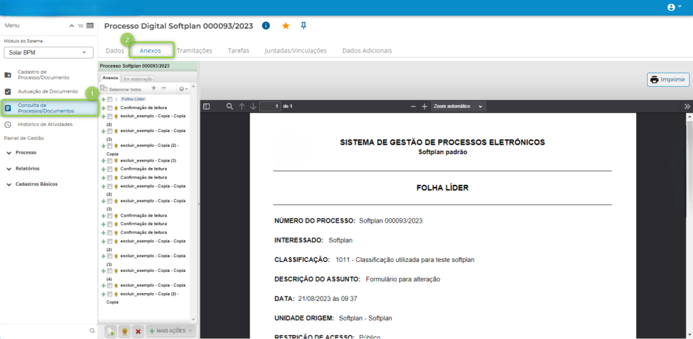Image resolution: width=693 pixels, height=339 pixels.
Task: Click the panel splitter collapse handle
Action: point(199,204)
